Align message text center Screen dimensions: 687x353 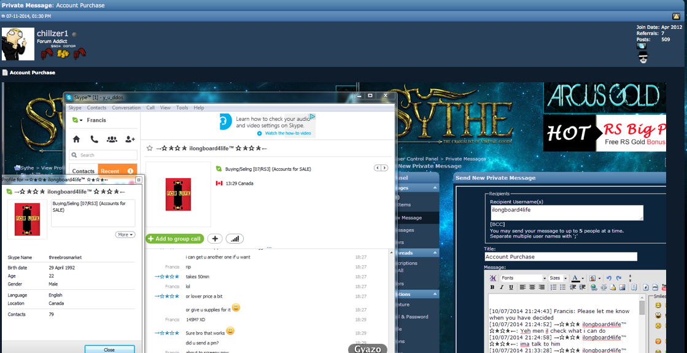(532, 287)
